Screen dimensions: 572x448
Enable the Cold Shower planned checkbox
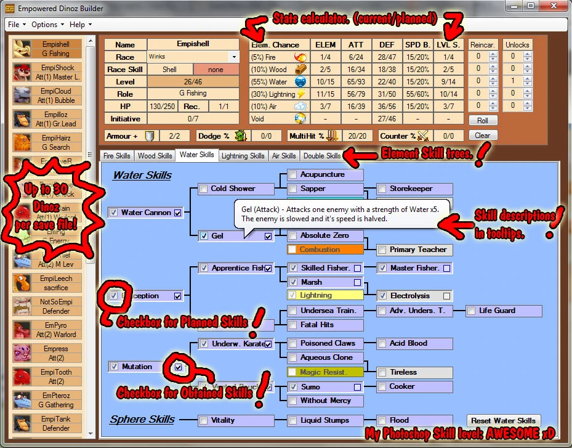[204, 189]
